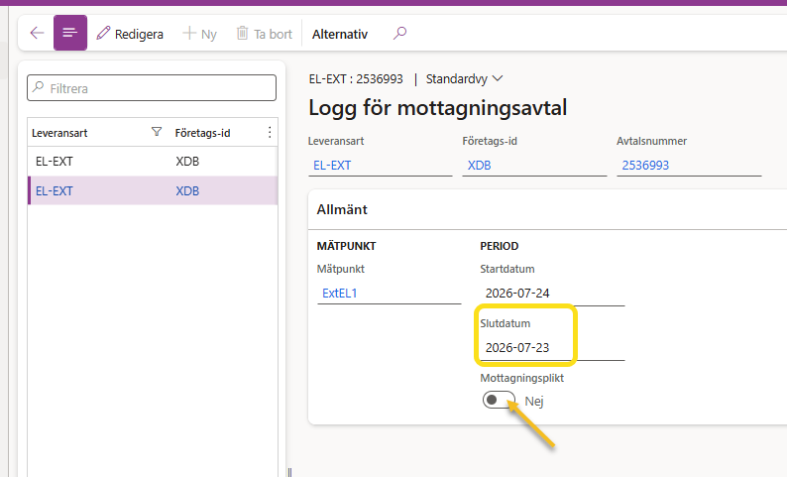
Task: Click the Leveransart column header
Action: 59,133
